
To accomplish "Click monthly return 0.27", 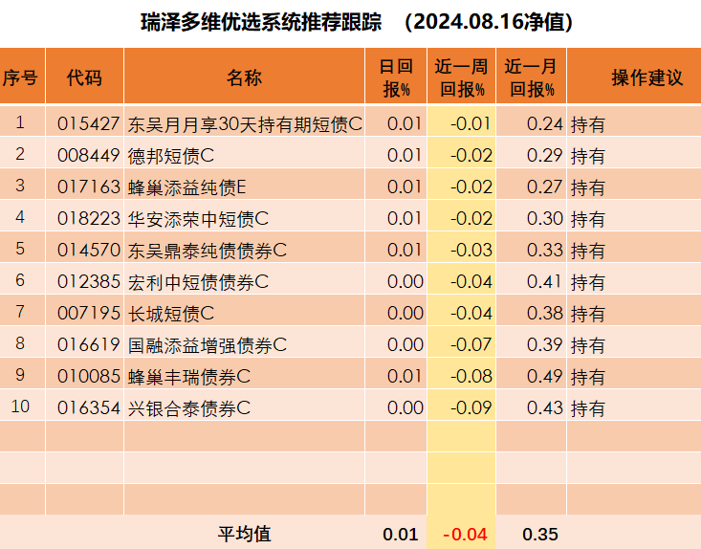I will pyautogui.click(x=544, y=187).
